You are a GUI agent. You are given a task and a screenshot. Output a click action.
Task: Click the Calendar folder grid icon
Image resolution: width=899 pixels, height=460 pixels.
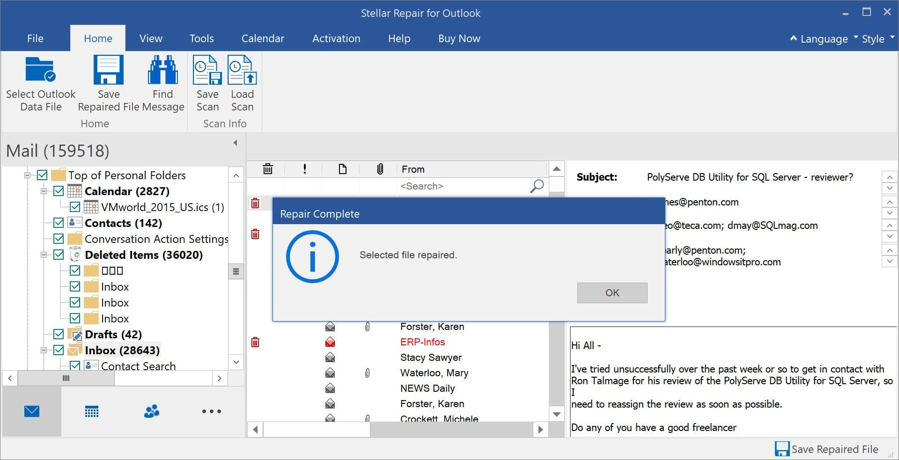75,191
